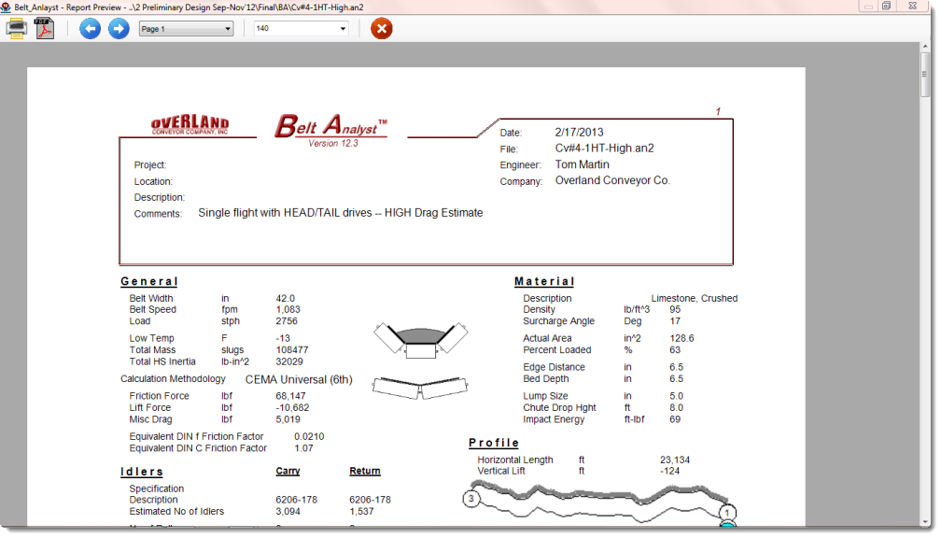The width and height of the screenshot is (941, 538).
Task: Close the report preview with the red X
Action: (382, 28)
